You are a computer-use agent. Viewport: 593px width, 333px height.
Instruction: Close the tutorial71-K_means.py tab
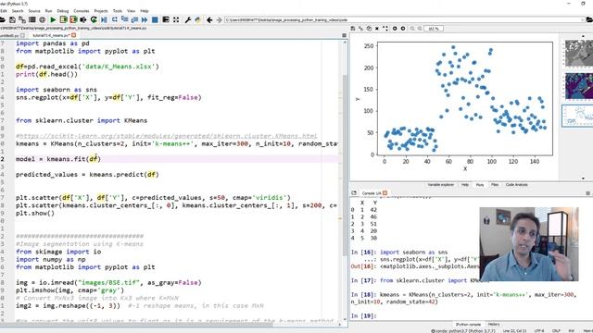[74, 35]
